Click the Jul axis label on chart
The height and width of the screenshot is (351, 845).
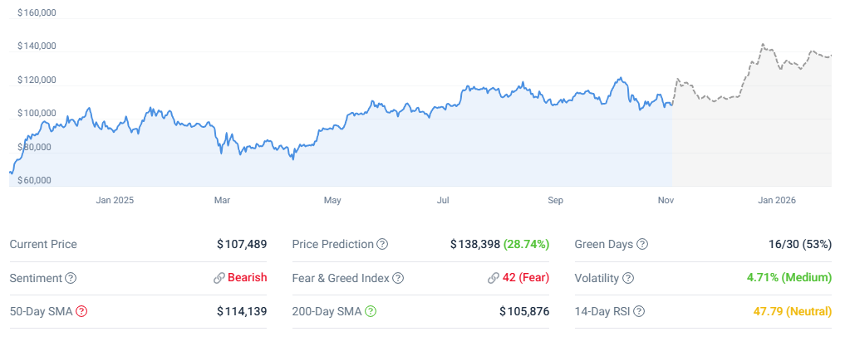(443, 200)
